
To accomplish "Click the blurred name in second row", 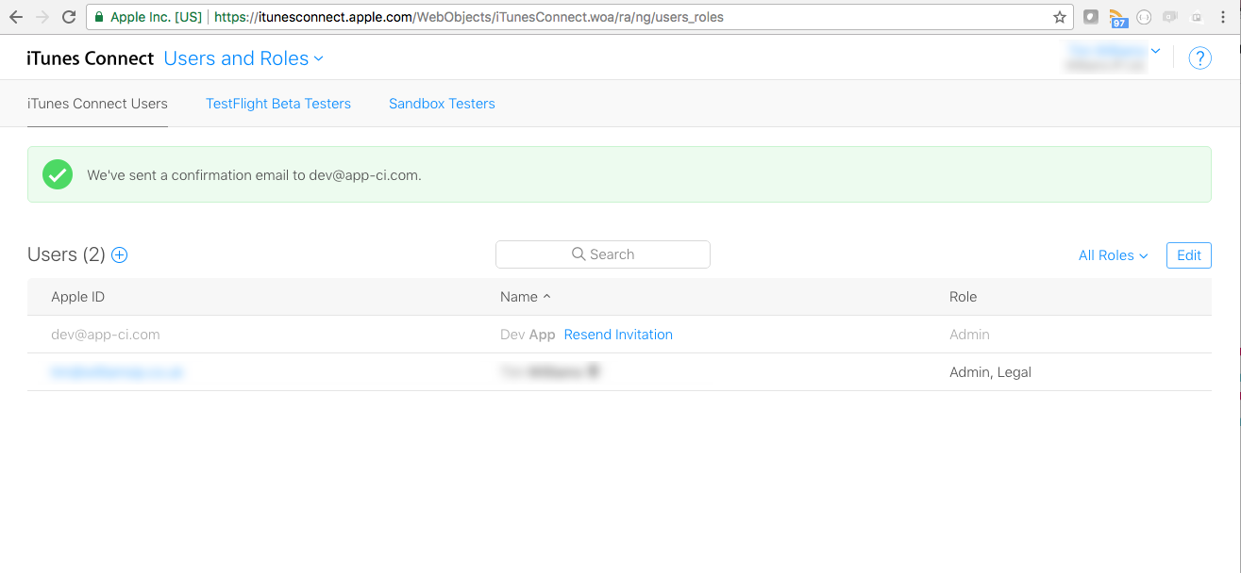I will click(x=550, y=372).
